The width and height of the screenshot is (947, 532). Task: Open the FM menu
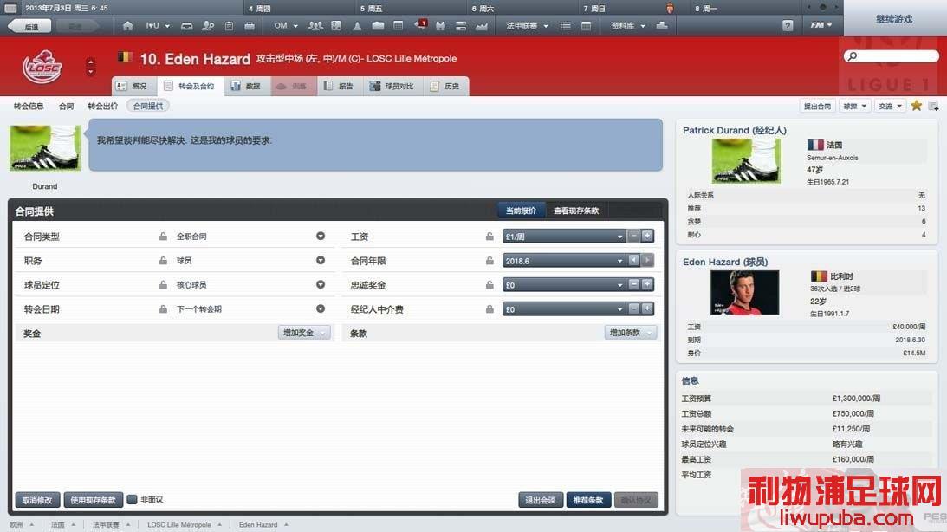click(821, 25)
